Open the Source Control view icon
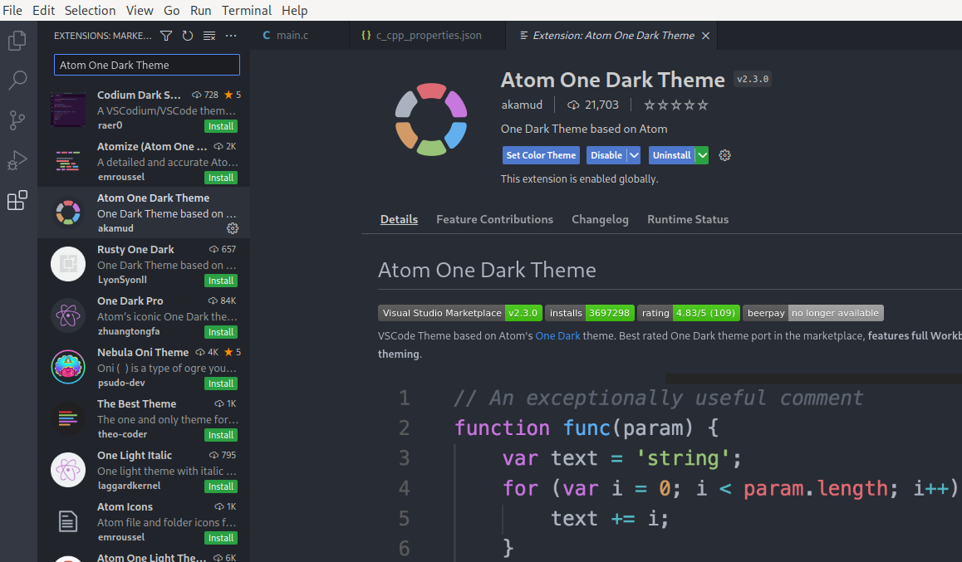Viewport: 962px width, 562px height. [17, 120]
